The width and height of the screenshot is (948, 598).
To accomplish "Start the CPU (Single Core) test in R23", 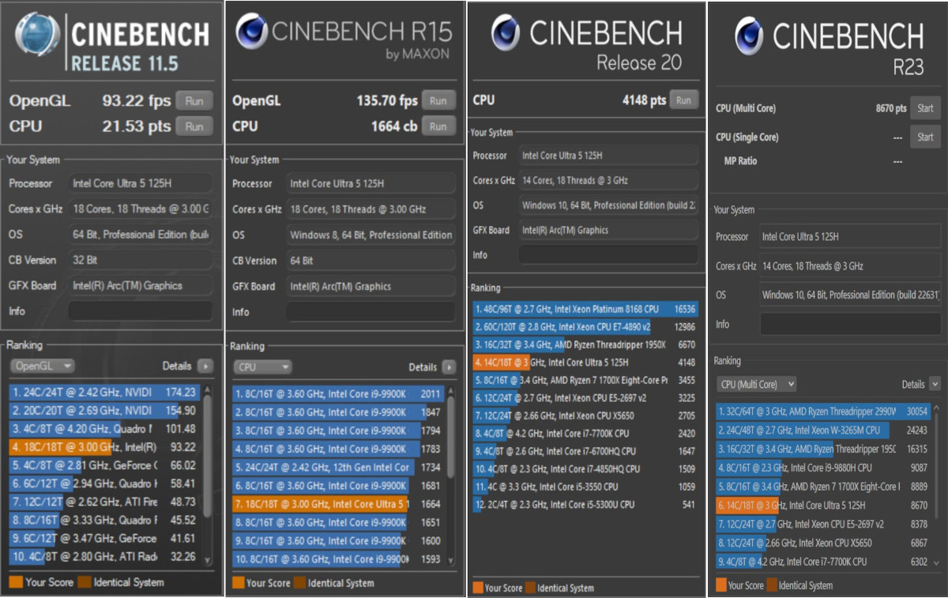I will (x=925, y=137).
